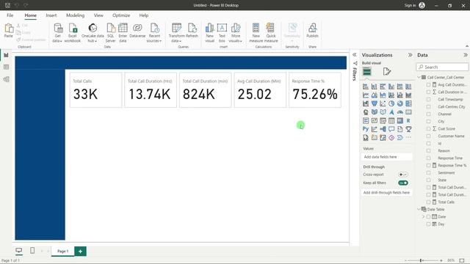Check the Call Timestamp field

tap(429, 100)
